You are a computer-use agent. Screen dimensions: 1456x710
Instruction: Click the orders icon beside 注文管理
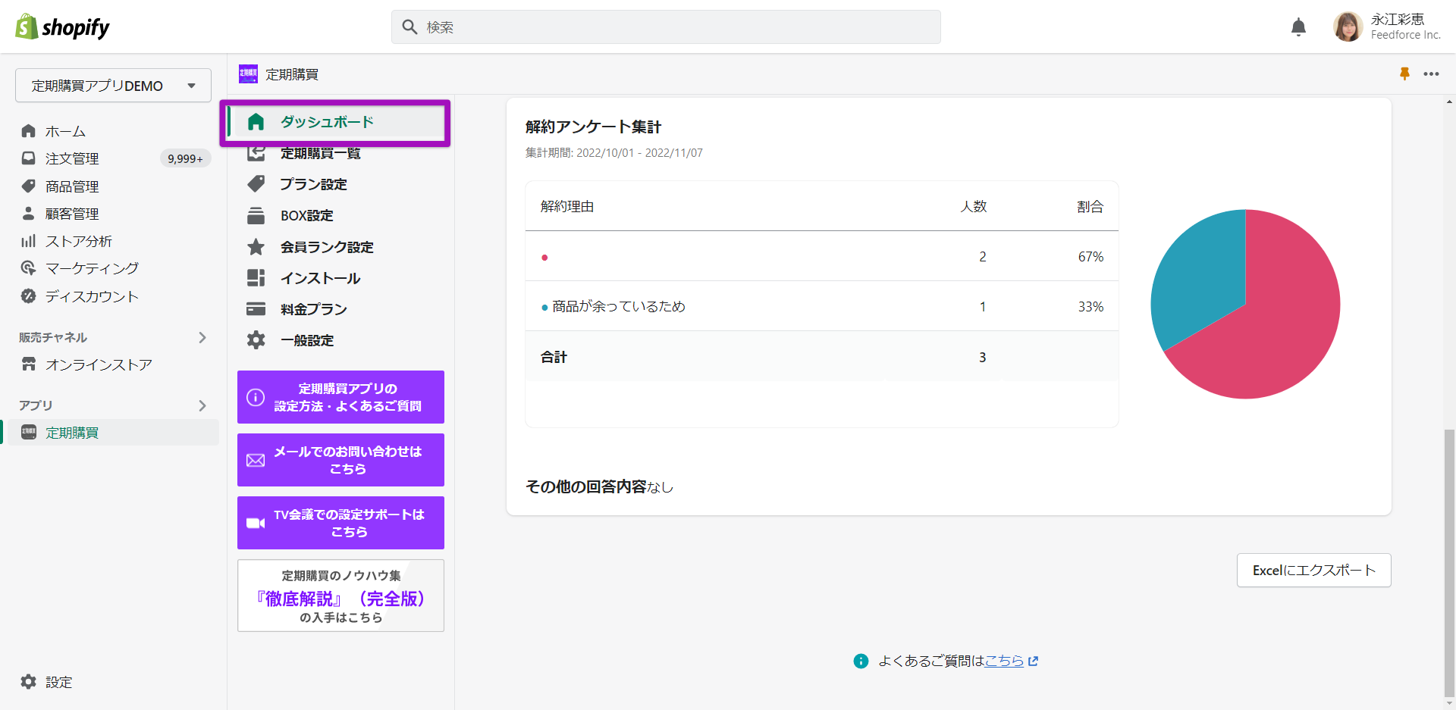[x=29, y=158]
